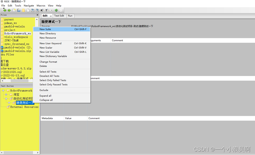Choose Select Only Failed Tests entry

point(62,80)
